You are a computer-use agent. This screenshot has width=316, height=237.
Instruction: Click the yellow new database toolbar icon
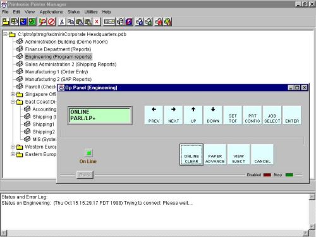[x=6, y=21]
